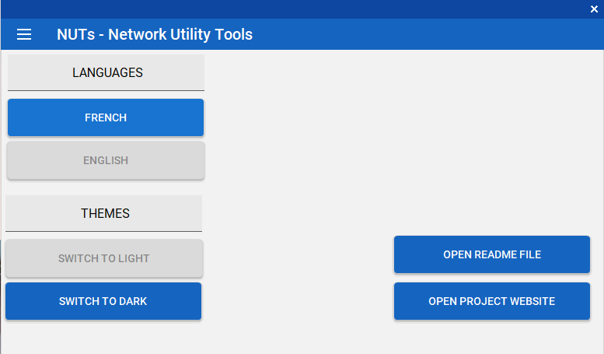Visit the project site via blue button
Image resolution: width=604 pixels, height=354 pixels.
tap(492, 301)
